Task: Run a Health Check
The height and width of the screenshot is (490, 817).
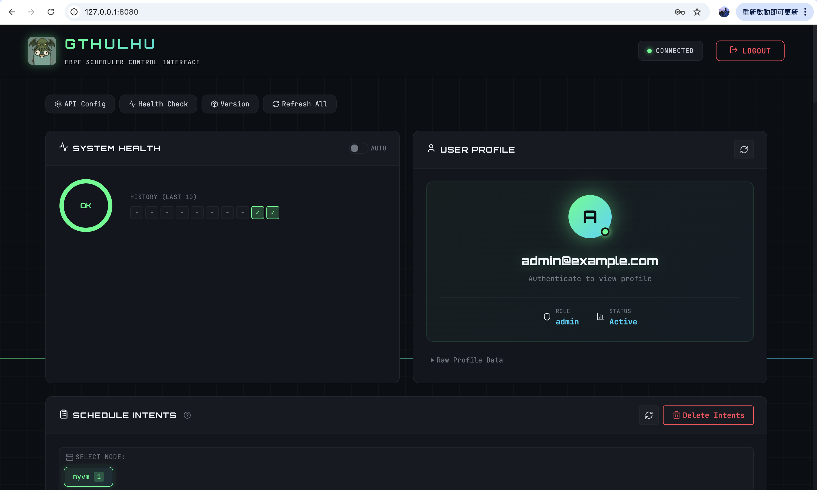Action: [158, 104]
